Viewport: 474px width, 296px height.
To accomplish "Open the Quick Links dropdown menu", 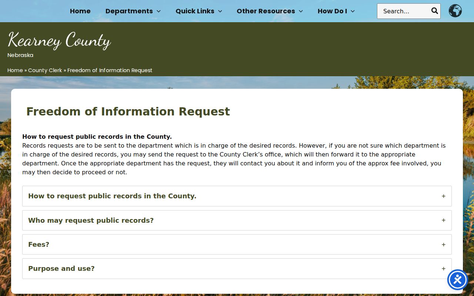I will (199, 11).
